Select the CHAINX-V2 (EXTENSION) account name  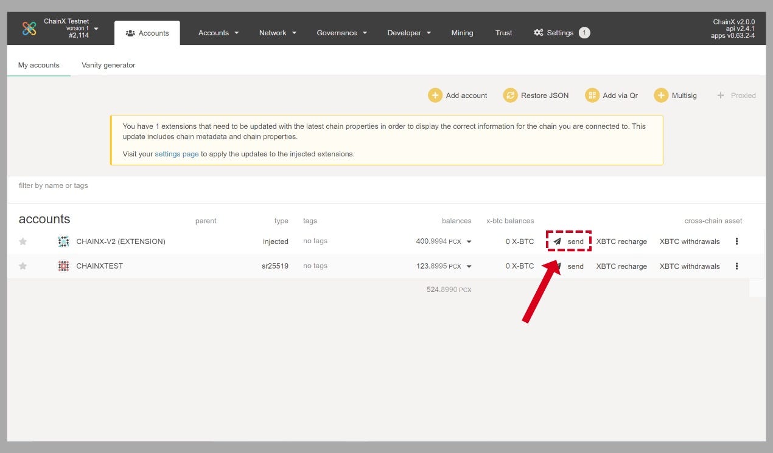pyautogui.click(x=121, y=241)
